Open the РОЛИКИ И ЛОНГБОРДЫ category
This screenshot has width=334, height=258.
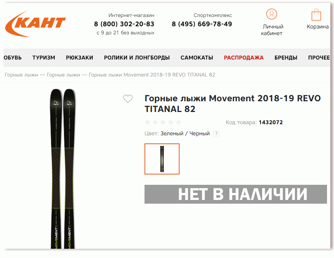click(x=137, y=58)
